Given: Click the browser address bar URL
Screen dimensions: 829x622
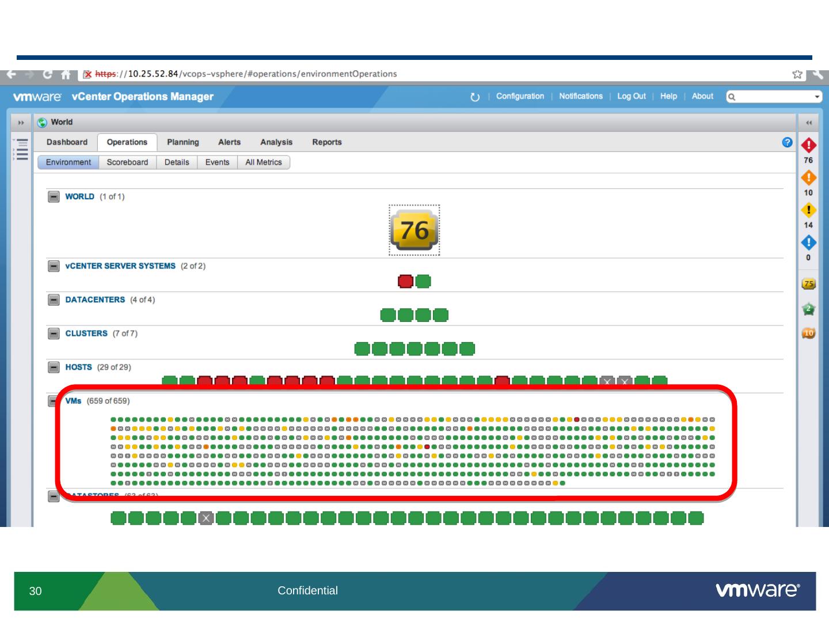Looking at the screenshot, I should coord(259,74).
